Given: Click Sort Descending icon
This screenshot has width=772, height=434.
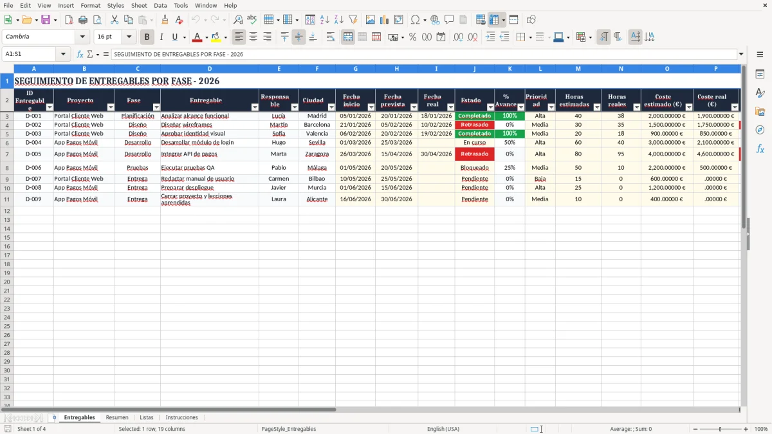Looking at the screenshot, I should pyautogui.click(x=339, y=20).
